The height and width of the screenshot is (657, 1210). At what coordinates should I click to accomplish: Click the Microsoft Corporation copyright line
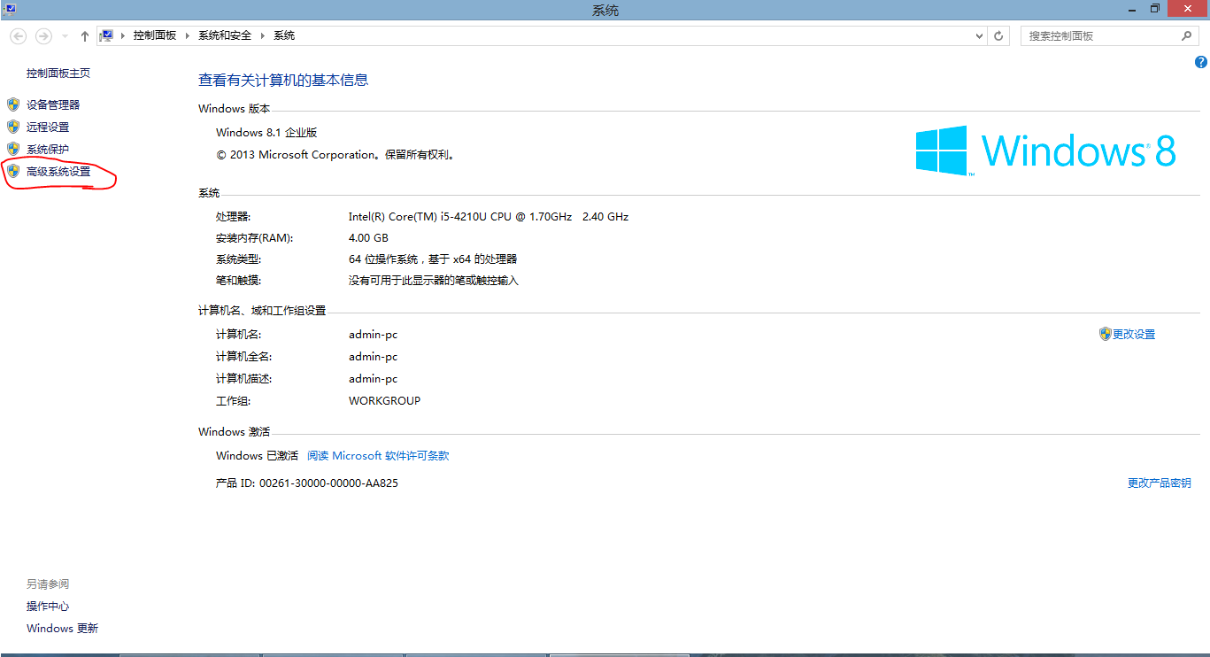coord(336,155)
